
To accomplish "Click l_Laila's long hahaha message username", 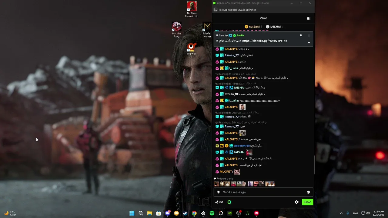I will (234, 101).
